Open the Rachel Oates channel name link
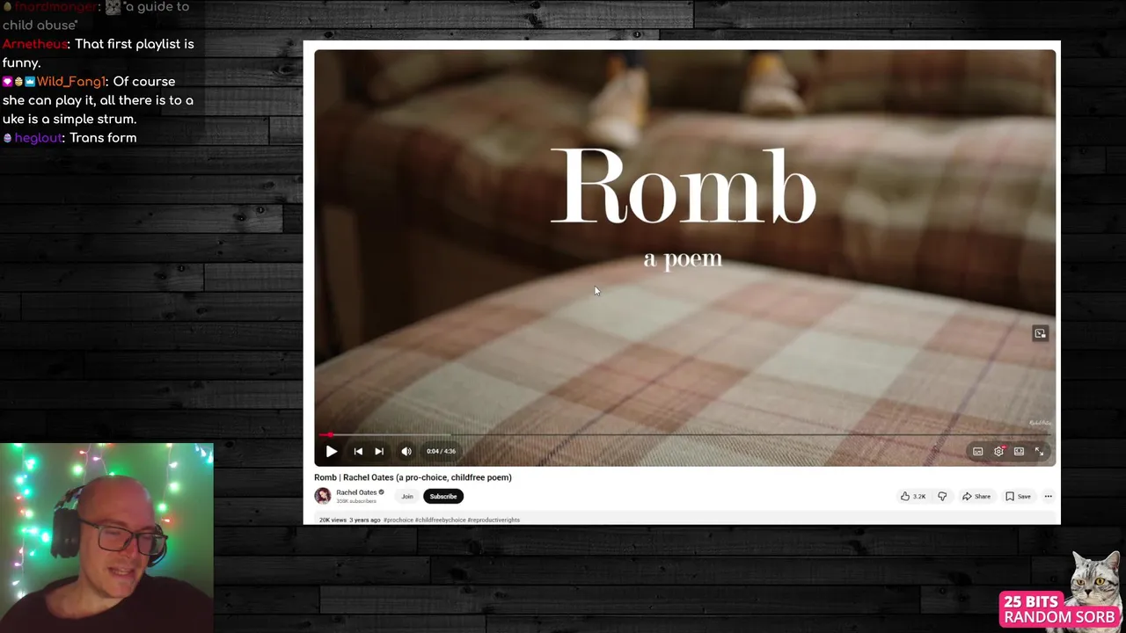Image resolution: width=1126 pixels, height=633 pixels. (356, 492)
